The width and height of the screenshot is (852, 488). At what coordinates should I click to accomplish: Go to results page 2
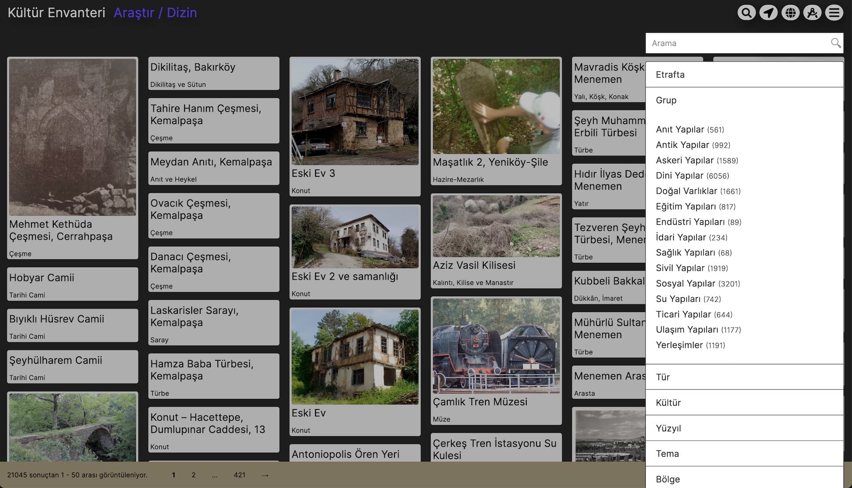(x=193, y=475)
